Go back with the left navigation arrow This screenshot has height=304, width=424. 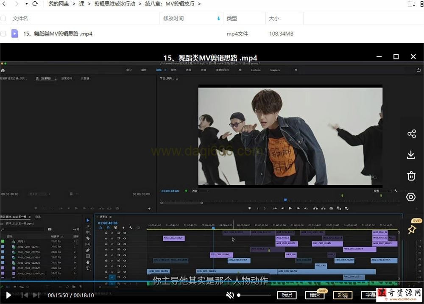(x=4, y=4)
